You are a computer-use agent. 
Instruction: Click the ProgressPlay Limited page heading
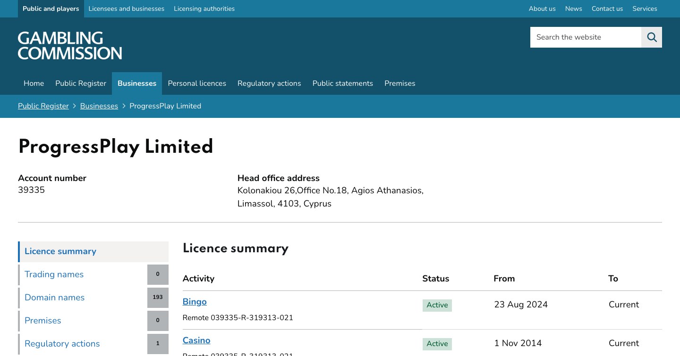click(116, 147)
